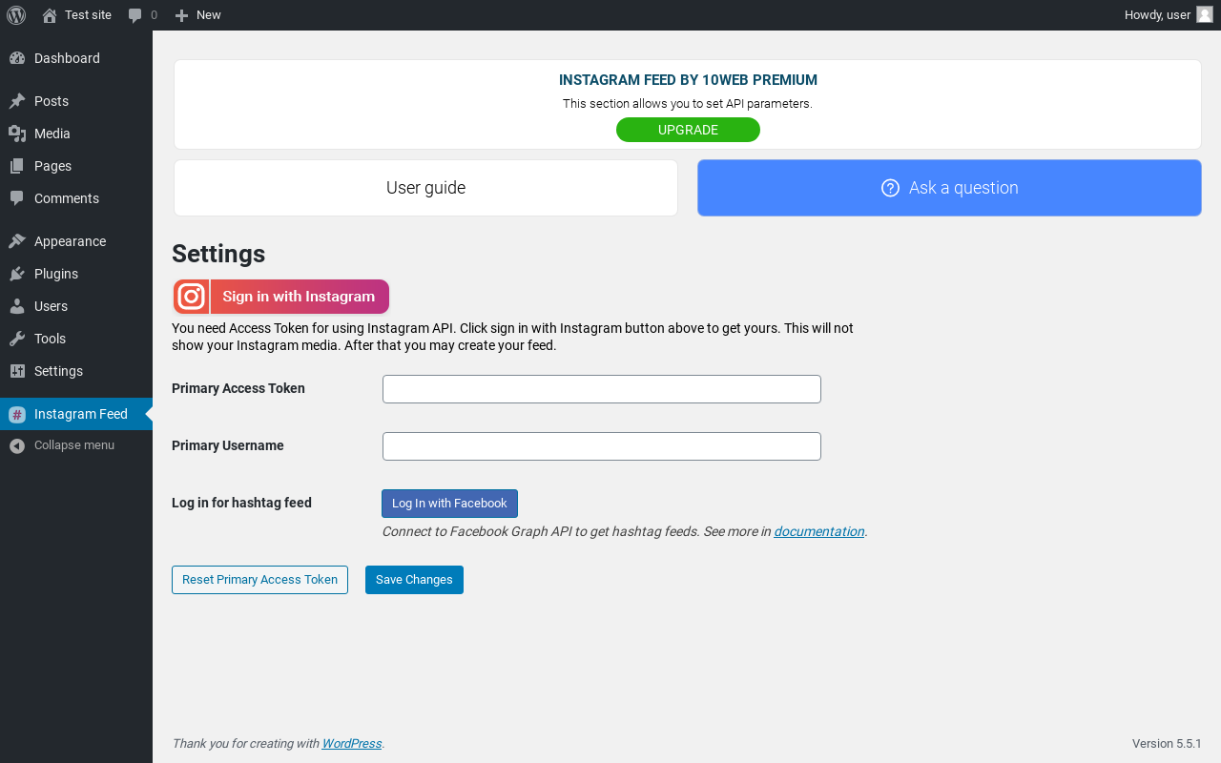Click the Howdy, user account text
The image size is (1221, 763).
pos(1157,15)
